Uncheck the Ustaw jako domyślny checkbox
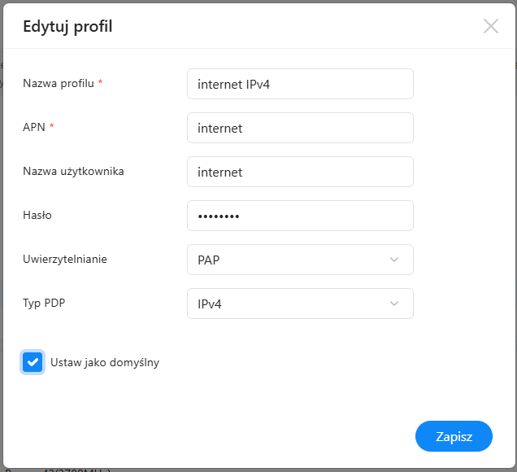 point(33,362)
